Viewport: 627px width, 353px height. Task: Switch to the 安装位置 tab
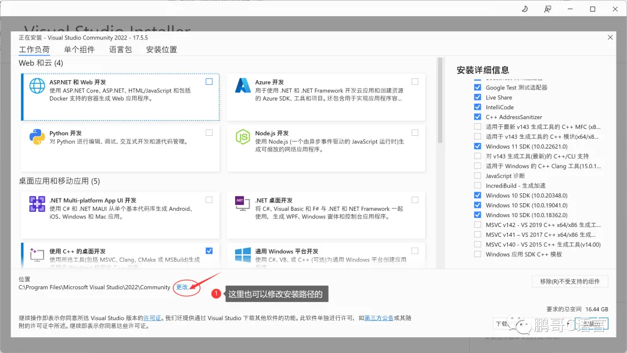click(x=161, y=49)
